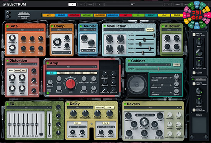211x143 pixels.
Task: Click the Tuner display
Action: pos(199,125)
